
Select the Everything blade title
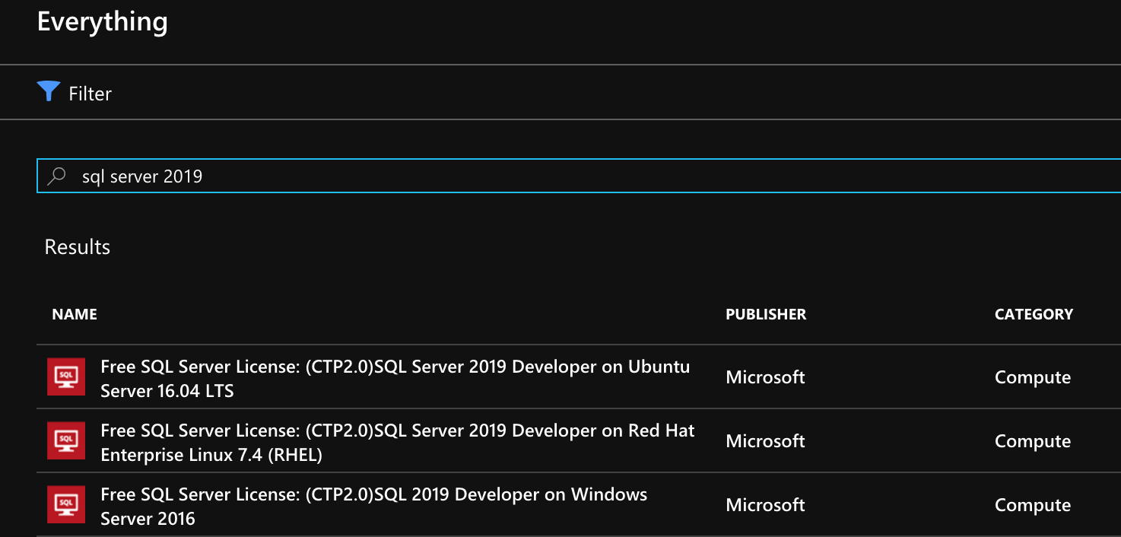point(102,21)
